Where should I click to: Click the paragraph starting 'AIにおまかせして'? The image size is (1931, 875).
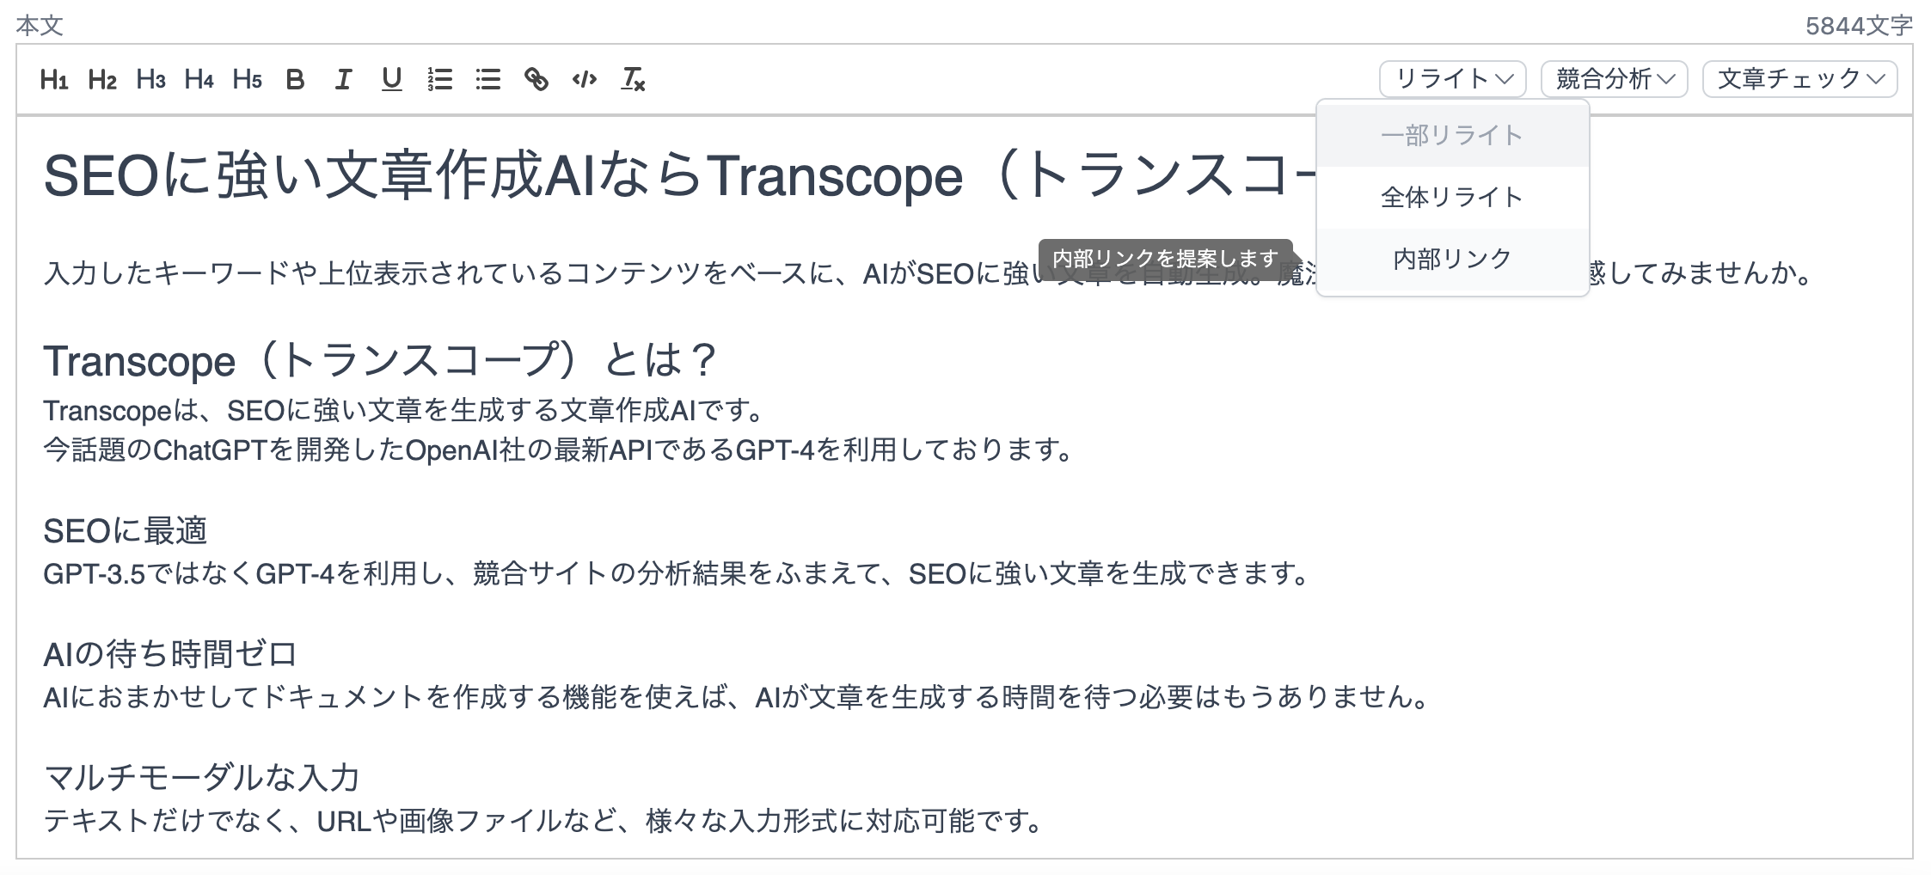click(x=736, y=697)
